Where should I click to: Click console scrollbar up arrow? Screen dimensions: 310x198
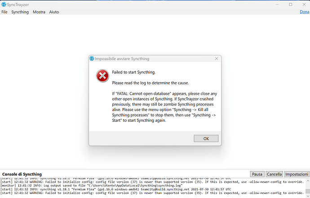(x=308, y=180)
